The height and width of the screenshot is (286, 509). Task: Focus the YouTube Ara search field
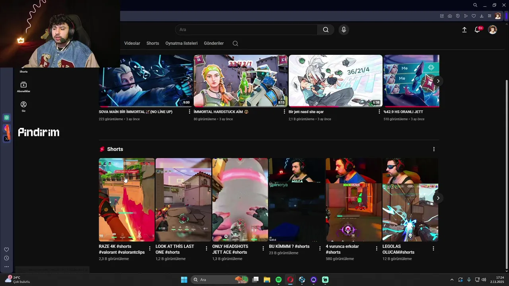pyautogui.click(x=246, y=29)
